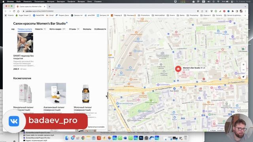Image resolution: width=253 pixels, height=142 pixels.
Task: Open the Gmail bookmark
Action: pyautogui.click(x=50, y=15)
